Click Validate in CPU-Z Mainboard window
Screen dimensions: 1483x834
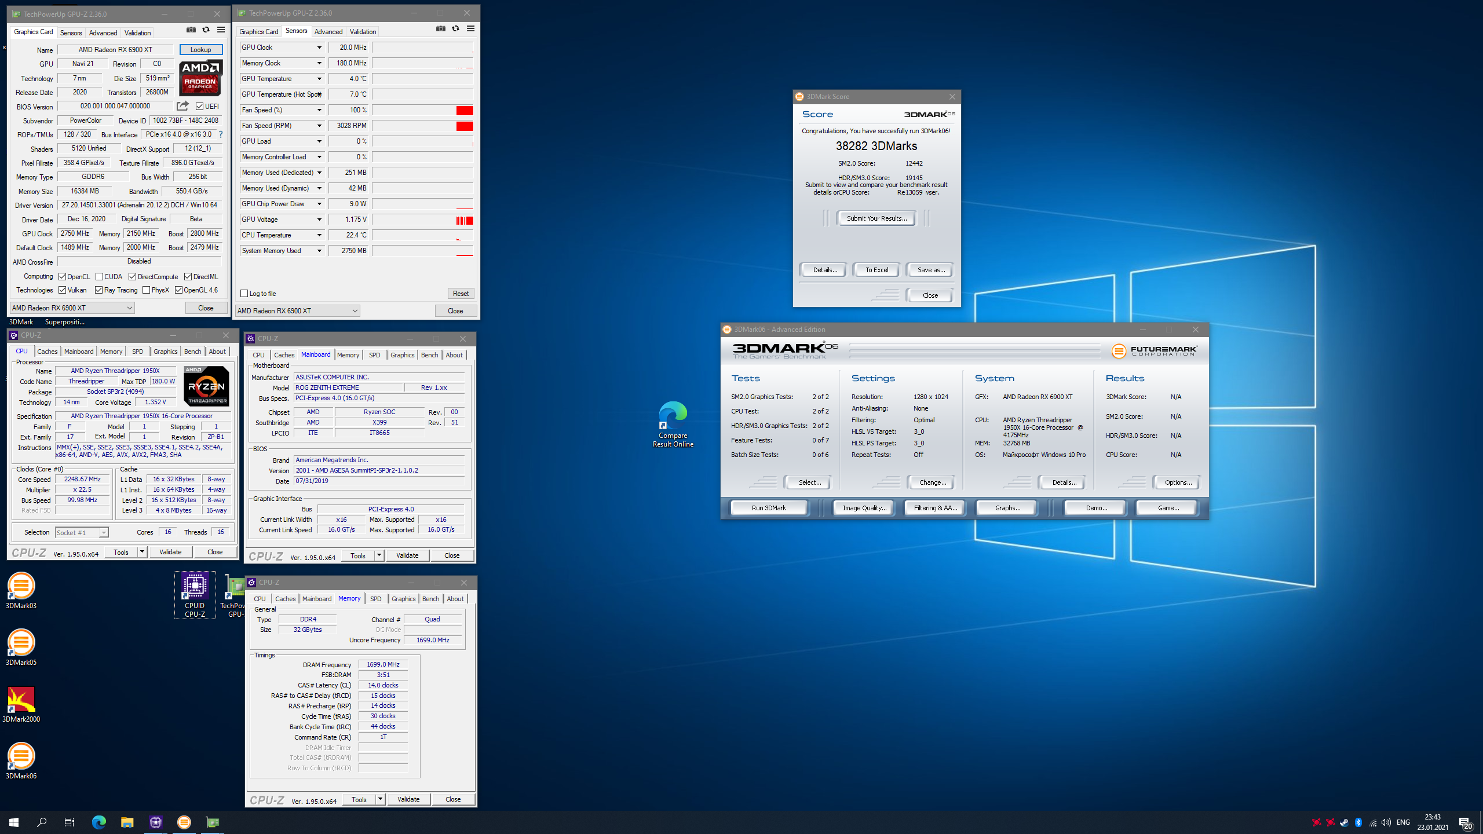[407, 555]
